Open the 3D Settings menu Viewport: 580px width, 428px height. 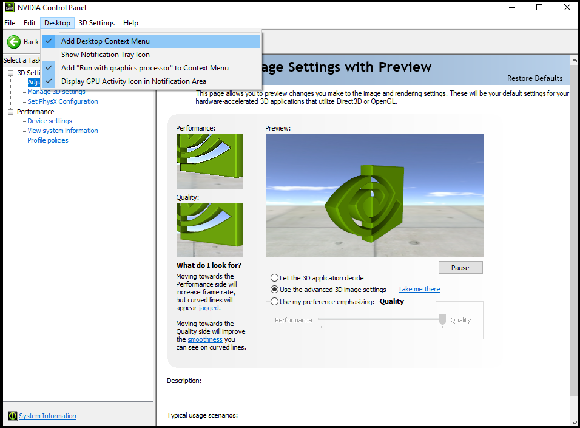pos(96,23)
